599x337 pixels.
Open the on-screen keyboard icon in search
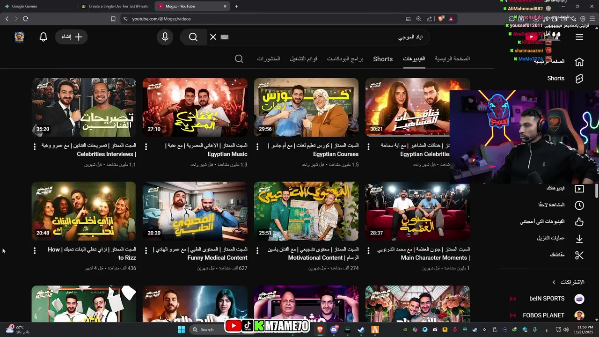[x=225, y=37]
